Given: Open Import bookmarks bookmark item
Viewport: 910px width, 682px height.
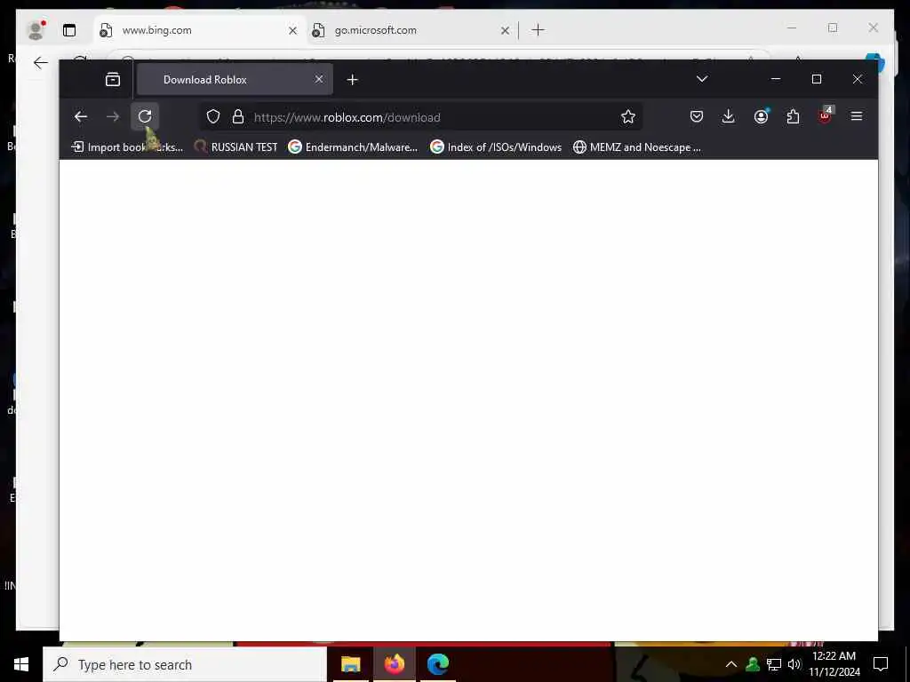Looking at the screenshot, I should click(x=126, y=147).
